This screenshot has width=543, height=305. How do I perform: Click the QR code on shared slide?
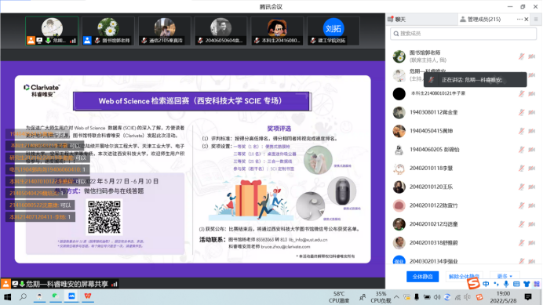pyautogui.click(x=104, y=217)
